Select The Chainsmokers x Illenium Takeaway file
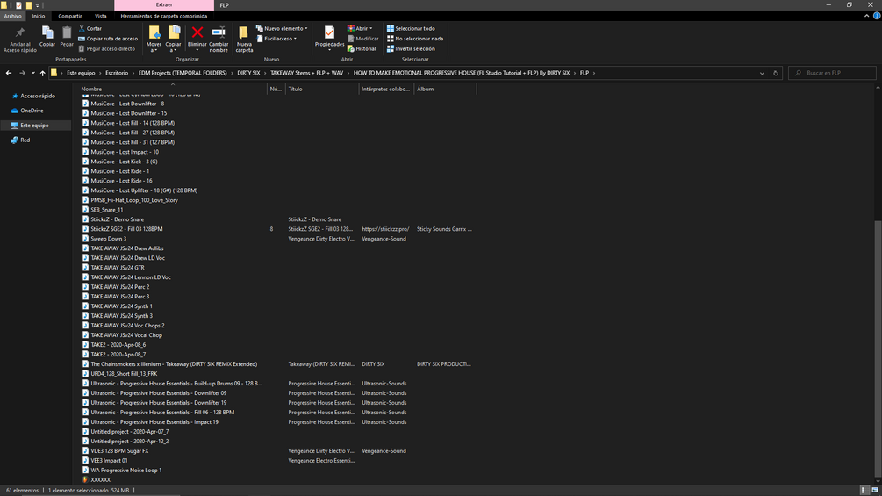The height and width of the screenshot is (496, 882). tap(174, 363)
